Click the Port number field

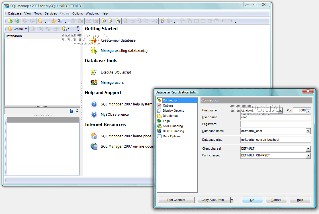coord(300,110)
